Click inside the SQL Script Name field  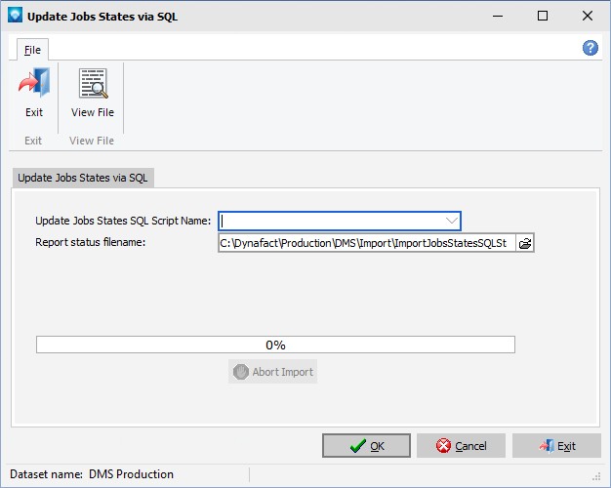[x=330, y=221]
